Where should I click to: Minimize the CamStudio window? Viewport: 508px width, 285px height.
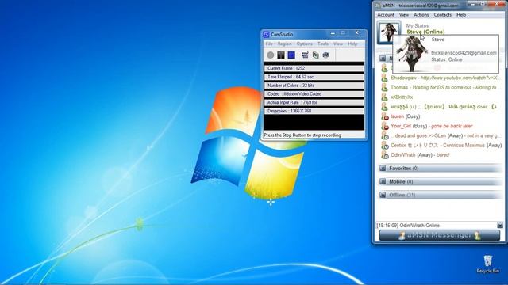coord(333,33)
